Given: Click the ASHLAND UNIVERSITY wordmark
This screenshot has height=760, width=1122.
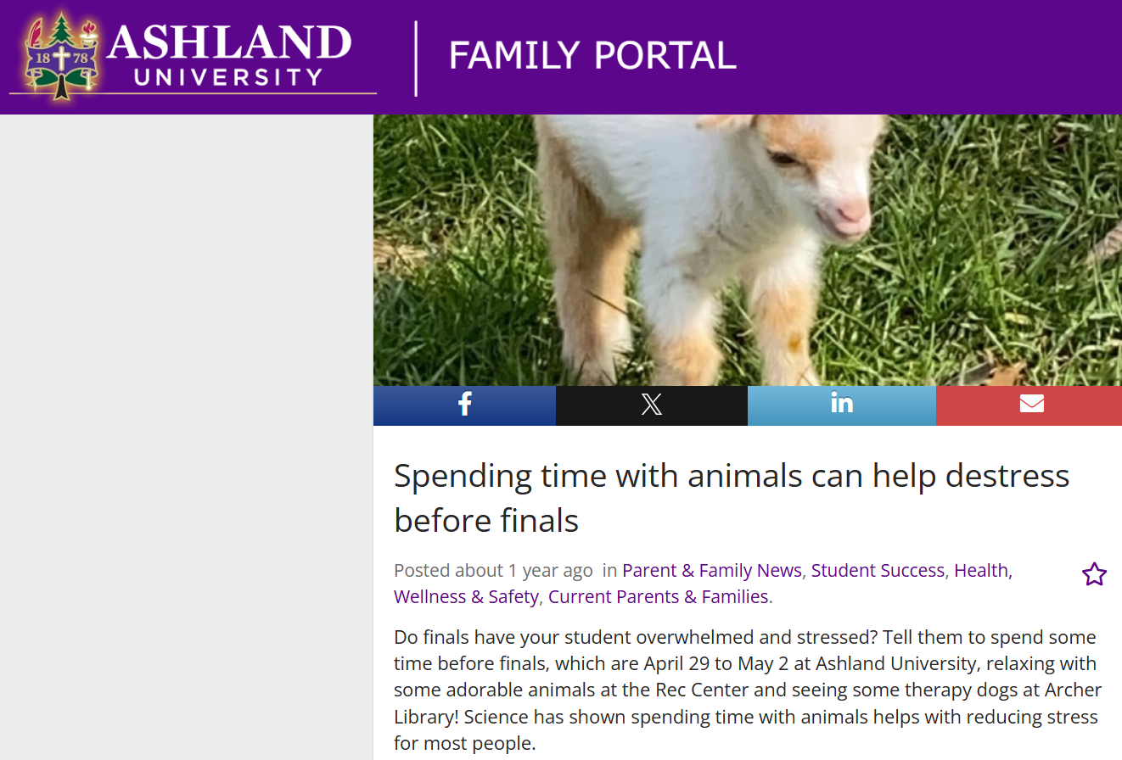Looking at the screenshot, I should 229,54.
